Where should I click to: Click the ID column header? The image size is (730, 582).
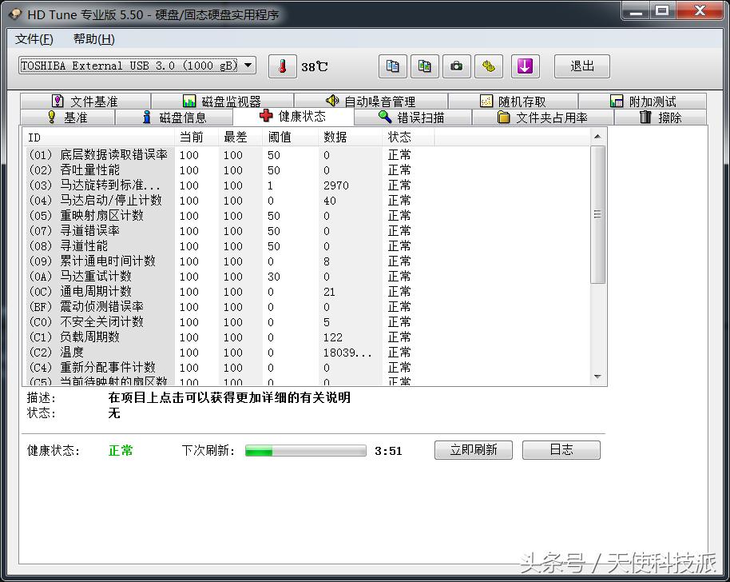click(x=98, y=137)
